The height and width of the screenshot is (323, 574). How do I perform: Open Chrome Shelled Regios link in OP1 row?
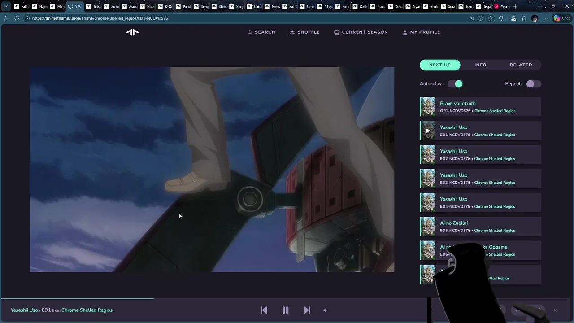pyautogui.click(x=495, y=111)
